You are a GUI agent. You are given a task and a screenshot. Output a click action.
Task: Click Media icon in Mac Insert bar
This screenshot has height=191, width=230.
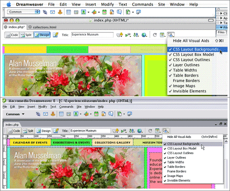tap(94, 12)
